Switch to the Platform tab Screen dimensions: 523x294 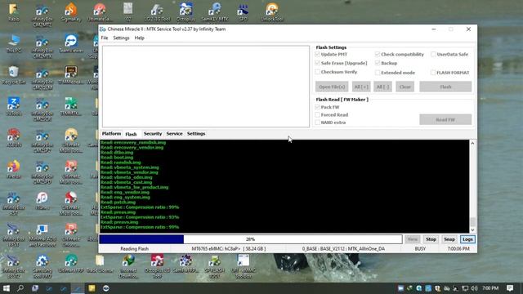coord(111,133)
